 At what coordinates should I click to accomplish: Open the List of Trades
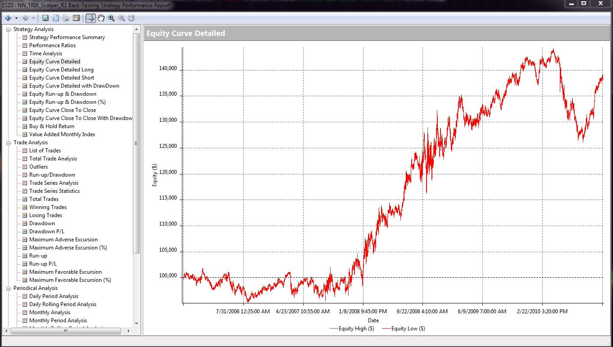[45, 151]
